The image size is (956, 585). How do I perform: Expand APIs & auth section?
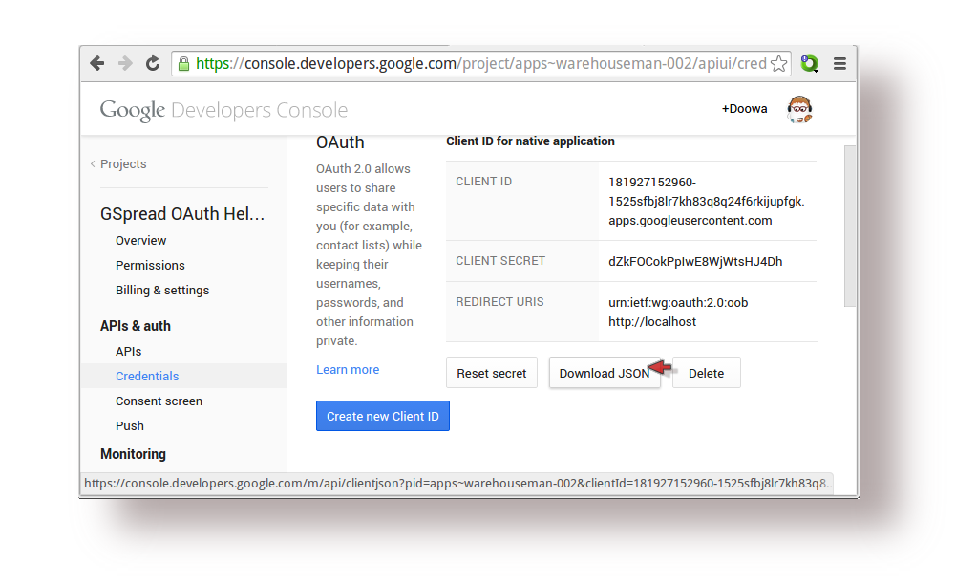(x=136, y=326)
